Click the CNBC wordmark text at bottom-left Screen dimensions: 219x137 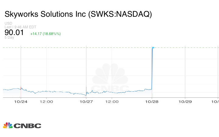point(27,126)
